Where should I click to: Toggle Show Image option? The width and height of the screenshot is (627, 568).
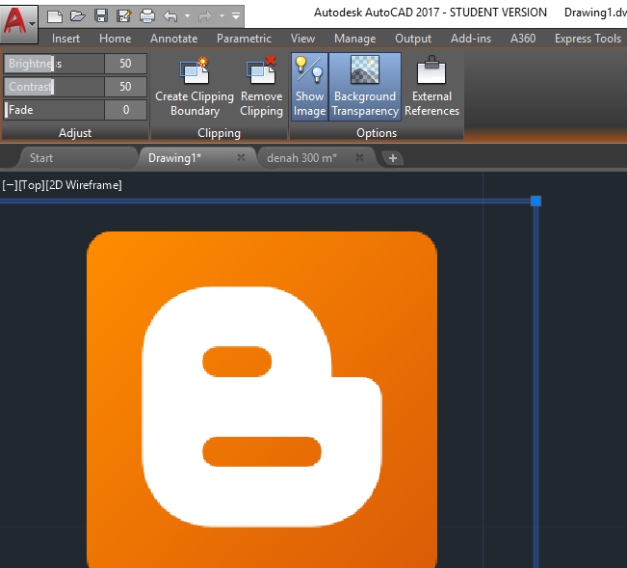point(309,87)
